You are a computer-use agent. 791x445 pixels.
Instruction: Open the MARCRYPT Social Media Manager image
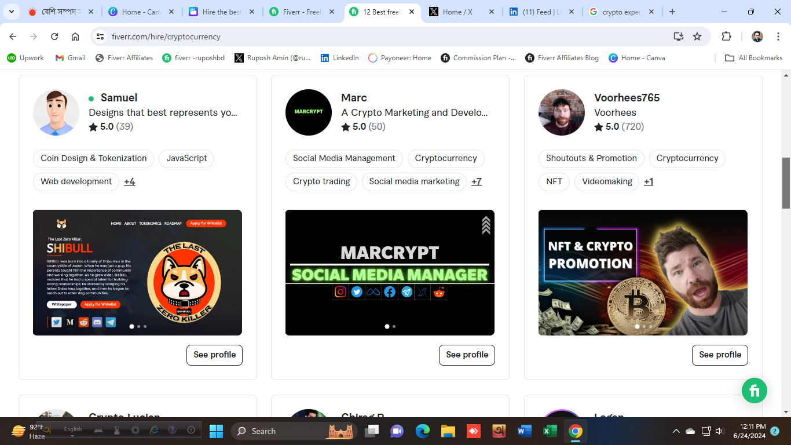point(390,272)
